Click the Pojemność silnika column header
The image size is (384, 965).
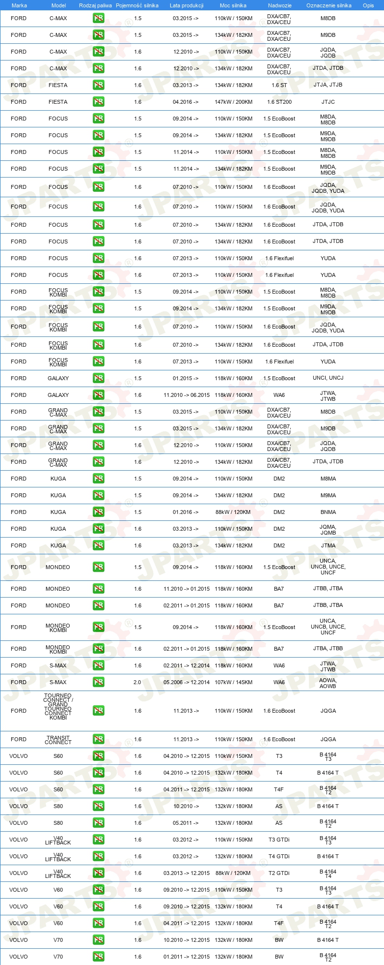click(x=137, y=5)
